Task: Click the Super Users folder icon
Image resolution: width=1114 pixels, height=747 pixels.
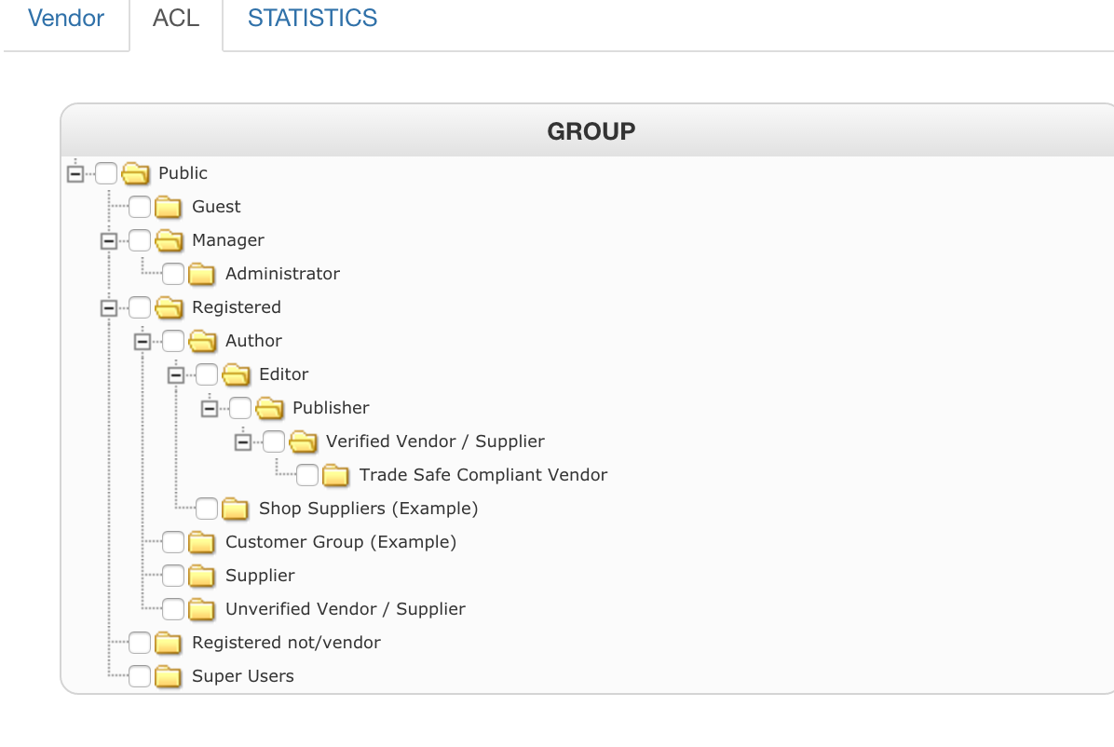Action: pyautogui.click(x=169, y=676)
